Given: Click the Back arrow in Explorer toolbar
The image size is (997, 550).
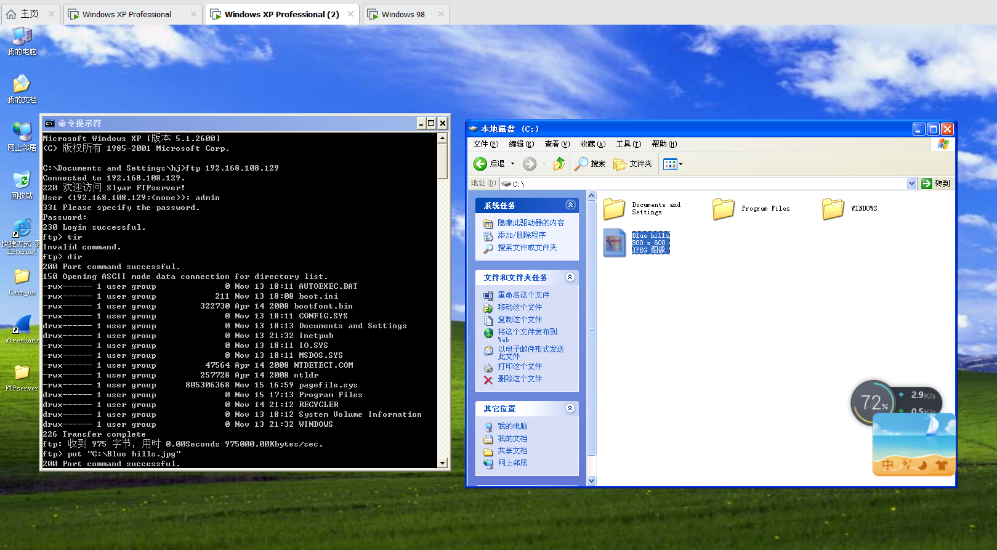Looking at the screenshot, I should [x=480, y=164].
